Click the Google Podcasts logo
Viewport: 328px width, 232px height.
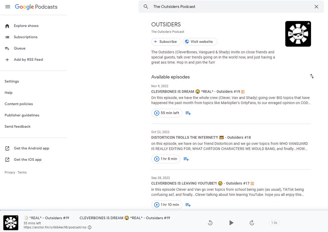[x=36, y=7]
